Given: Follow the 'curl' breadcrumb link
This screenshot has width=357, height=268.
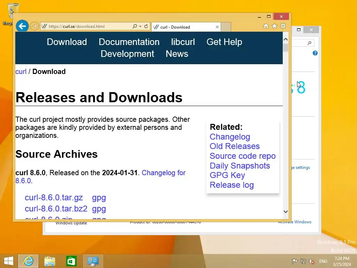Looking at the screenshot, I should click(x=21, y=72).
